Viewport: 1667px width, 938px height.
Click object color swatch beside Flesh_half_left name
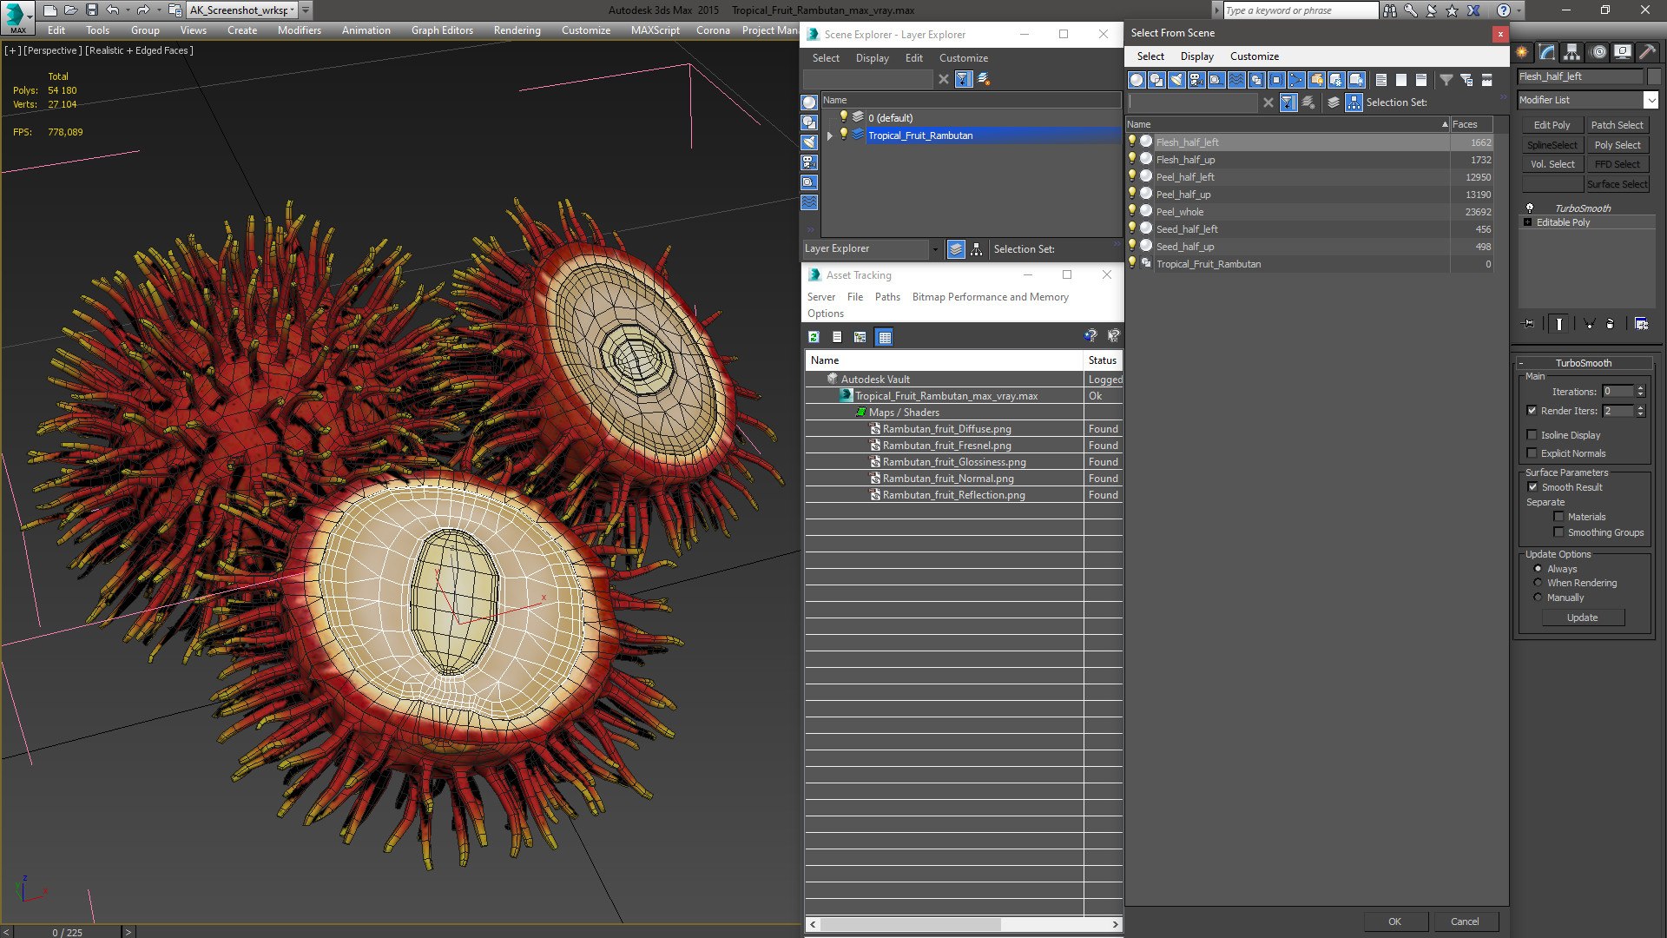tap(1653, 76)
